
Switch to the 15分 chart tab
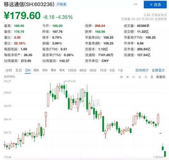click(x=103, y=70)
